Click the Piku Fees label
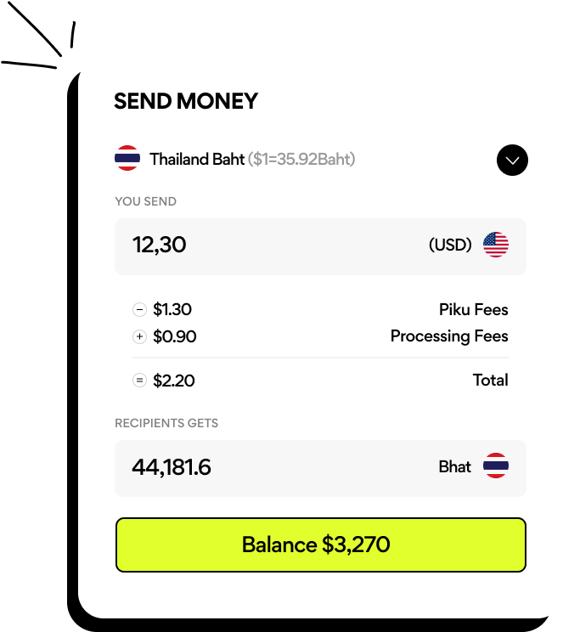 [473, 310]
